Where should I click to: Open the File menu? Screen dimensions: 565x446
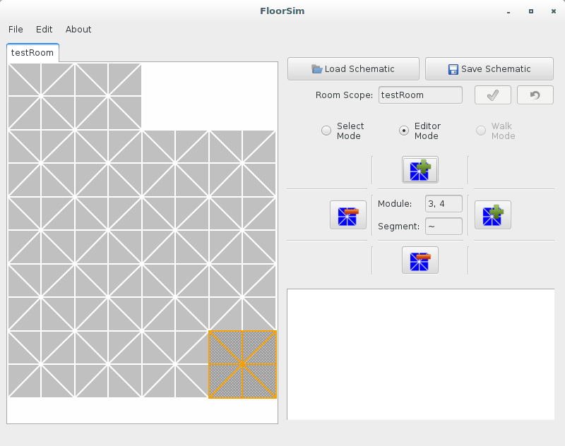[x=16, y=29]
